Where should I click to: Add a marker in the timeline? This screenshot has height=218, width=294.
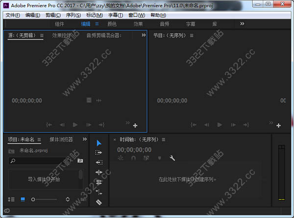(x=159, y=158)
